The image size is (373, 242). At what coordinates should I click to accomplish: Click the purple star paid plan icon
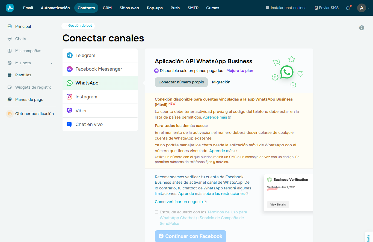156,71
